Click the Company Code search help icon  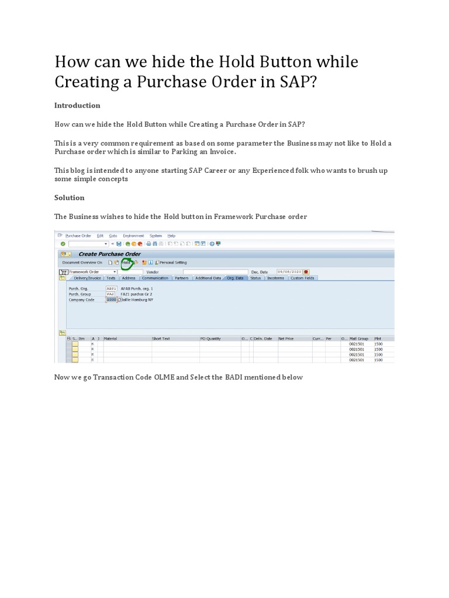pyautogui.click(x=119, y=300)
